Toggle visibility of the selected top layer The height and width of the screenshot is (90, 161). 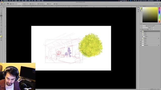(x=141, y=31)
